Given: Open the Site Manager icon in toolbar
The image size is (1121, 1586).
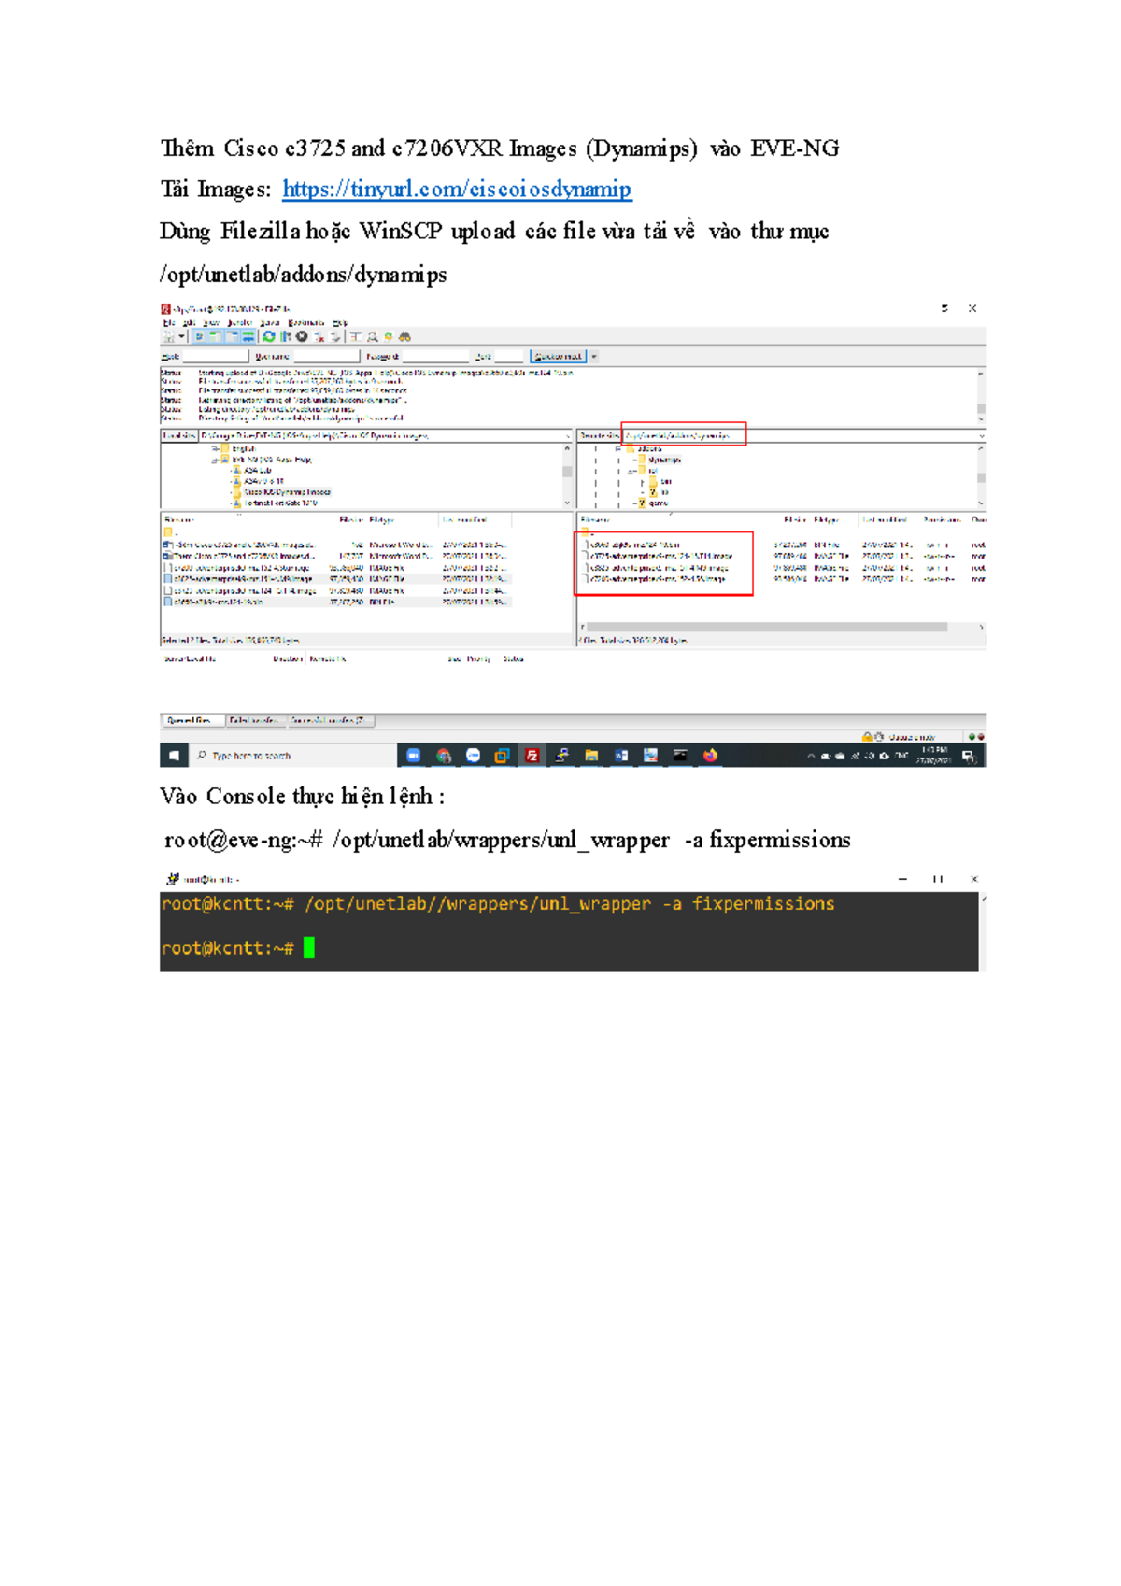Looking at the screenshot, I should pyautogui.click(x=169, y=337).
